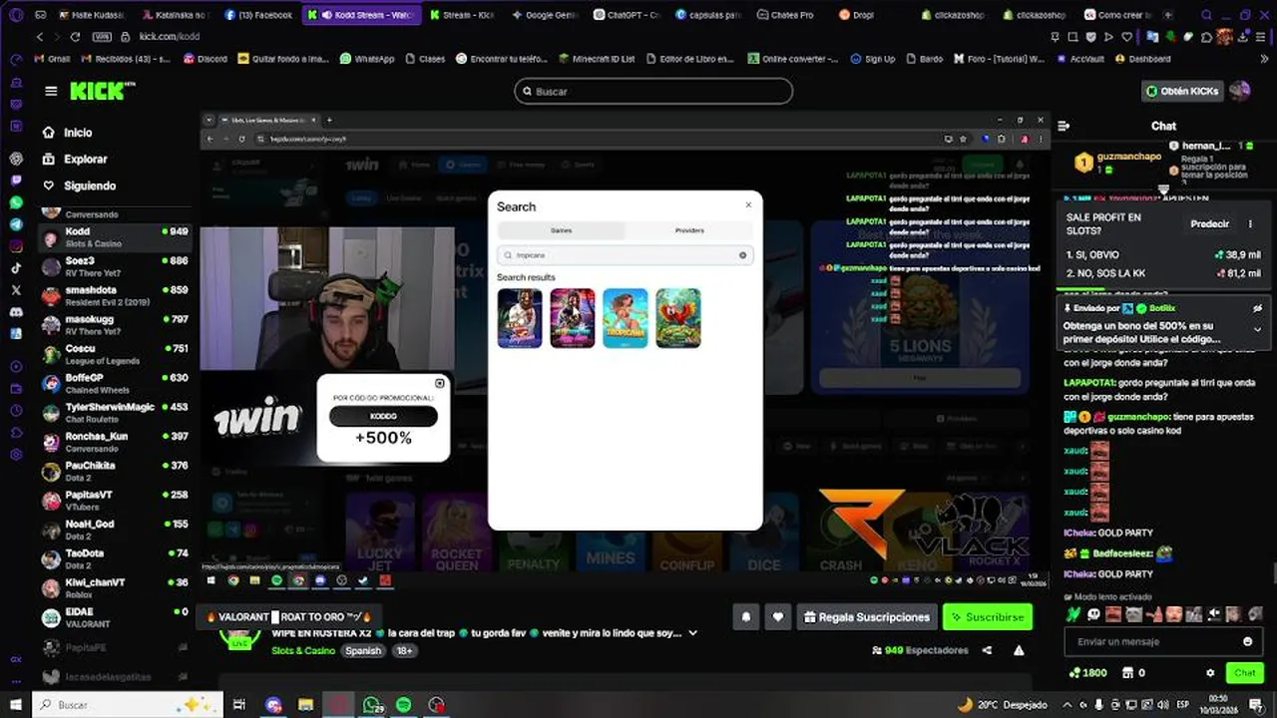Screen dimensions: 1277x718
Task: Open the prediction options three-dot menu
Action: (1250, 224)
